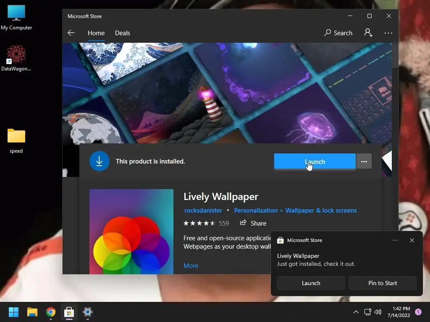This screenshot has height=322, width=430.
Task: Select the speed folder on desktop
Action: [16, 141]
